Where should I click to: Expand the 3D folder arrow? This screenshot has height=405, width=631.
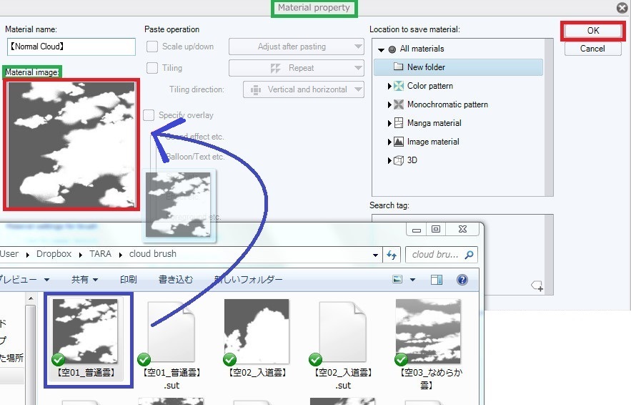click(x=389, y=160)
